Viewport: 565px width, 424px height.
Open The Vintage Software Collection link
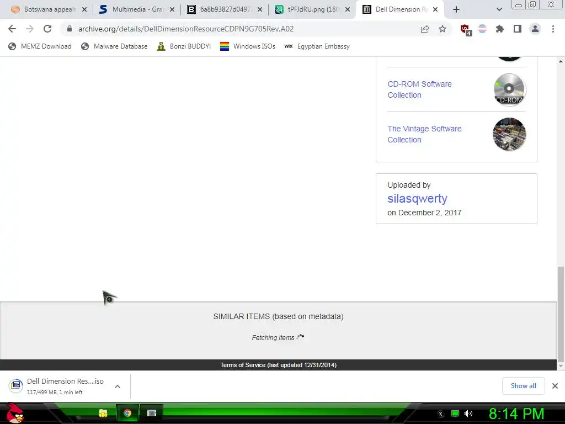424,134
